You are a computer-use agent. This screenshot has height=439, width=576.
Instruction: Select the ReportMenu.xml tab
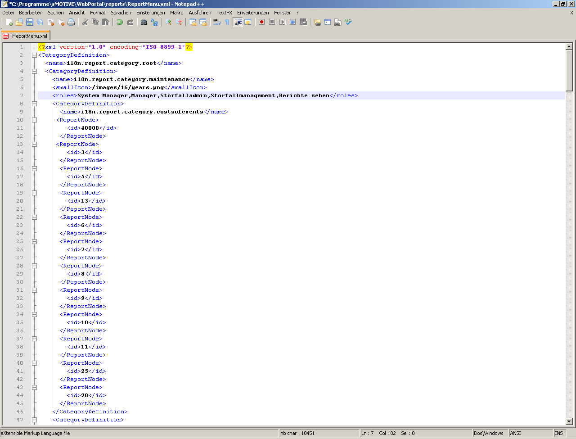point(25,36)
